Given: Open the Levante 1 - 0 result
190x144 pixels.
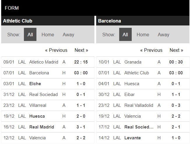Looking at the screenshot, I should [143, 138].
